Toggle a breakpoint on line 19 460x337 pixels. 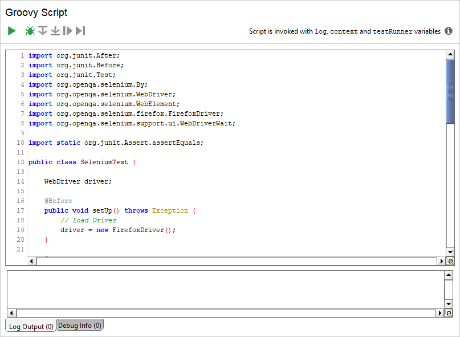pos(20,230)
